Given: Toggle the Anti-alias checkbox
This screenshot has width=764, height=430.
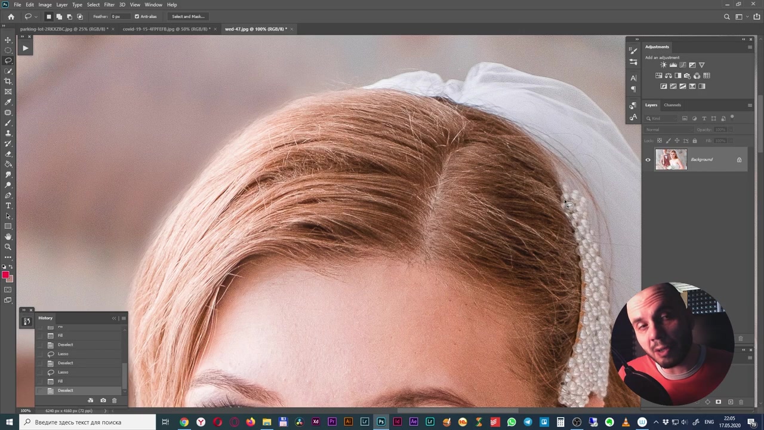Looking at the screenshot, I should click(x=137, y=17).
